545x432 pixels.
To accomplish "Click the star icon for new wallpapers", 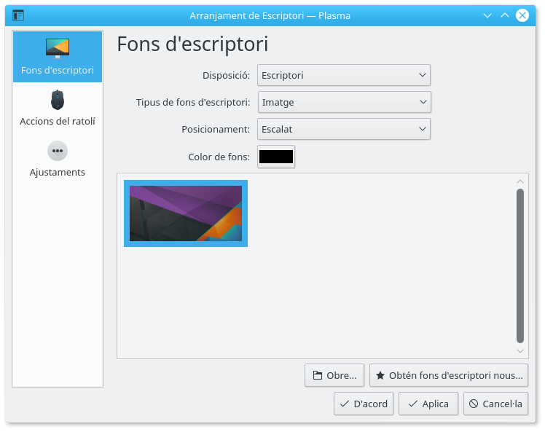I will tap(380, 376).
